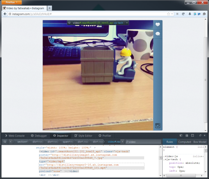Open the node infobar dropdown arrow

[x=127, y=23]
